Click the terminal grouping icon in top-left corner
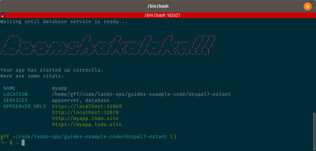Viewport: 316px width, 151px height. coord(3,15)
